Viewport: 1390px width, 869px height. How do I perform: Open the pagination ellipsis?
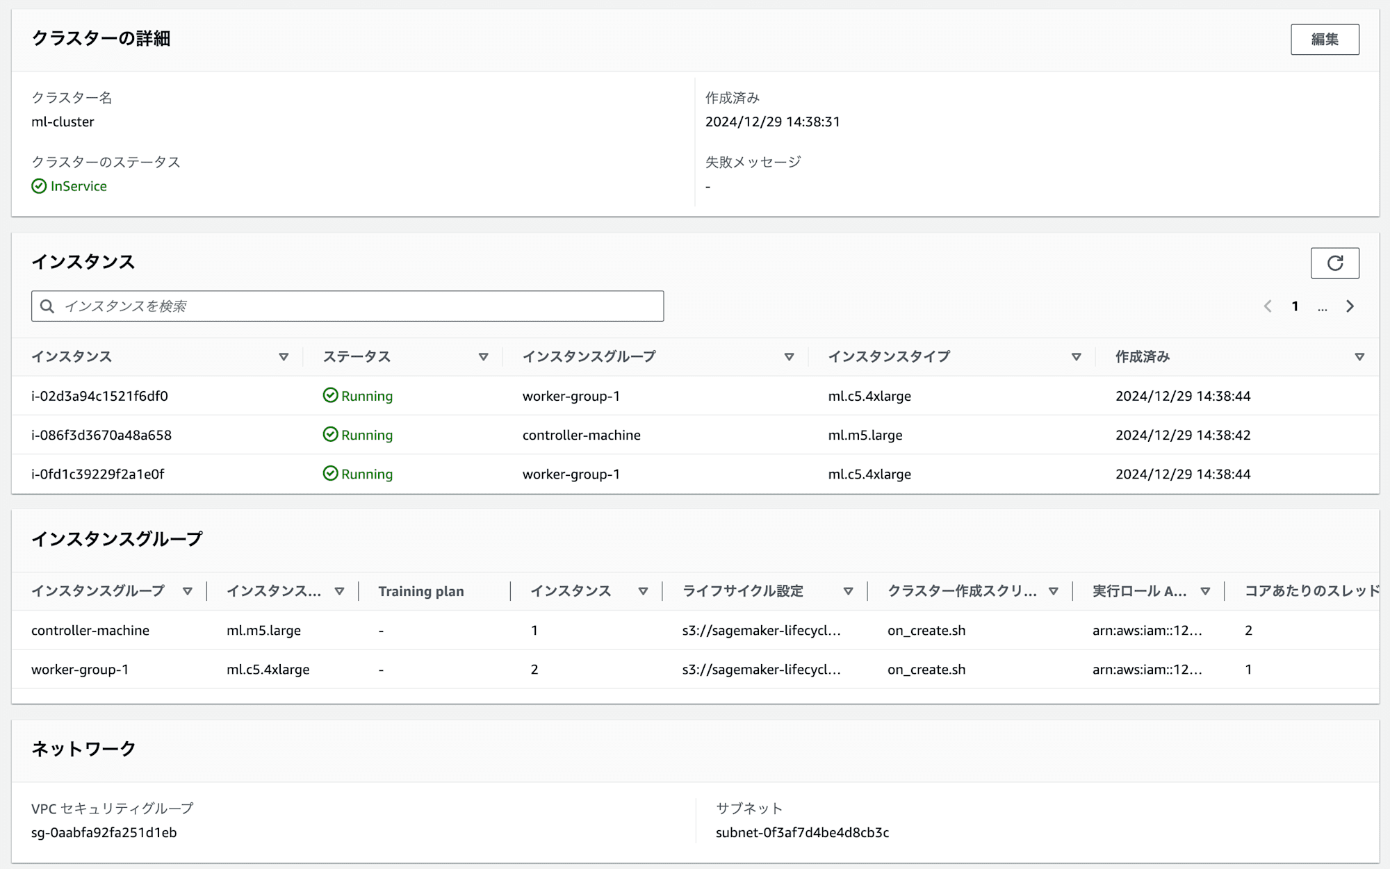[1322, 306]
